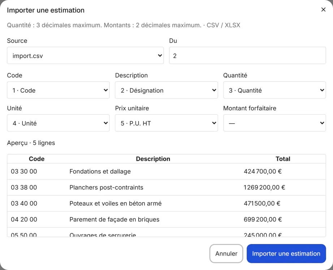The width and height of the screenshot is (333, 270).
Task: Open the Montant forfaitaire dropdown
Action: pos(274,123)
